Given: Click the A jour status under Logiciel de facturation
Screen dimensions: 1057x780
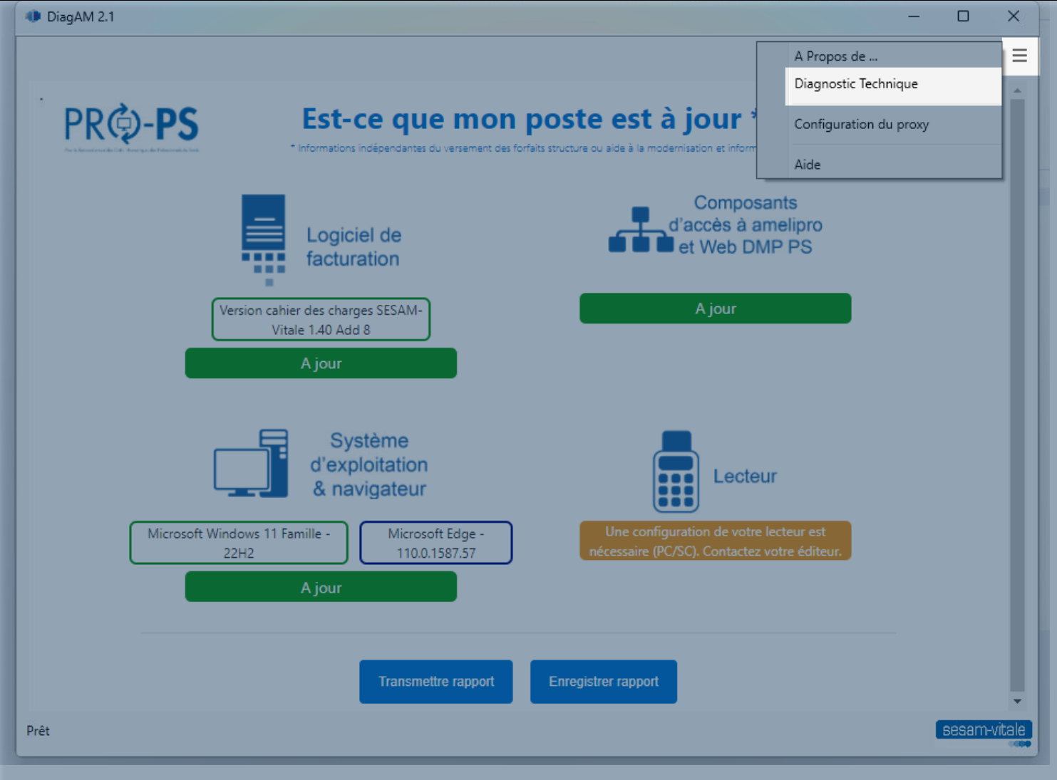Looking at the screenshot, I should click(321, 363).
